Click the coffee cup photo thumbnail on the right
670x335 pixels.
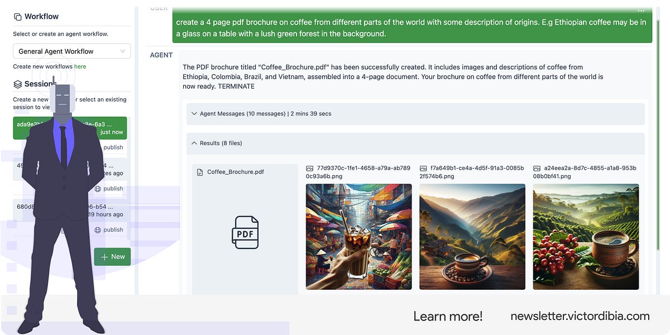pyautogui.click(x=586, y=237)
